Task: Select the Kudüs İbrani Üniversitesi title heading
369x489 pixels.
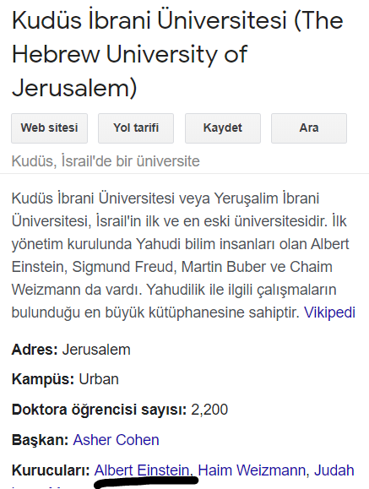Action: (x=178, y=54)
